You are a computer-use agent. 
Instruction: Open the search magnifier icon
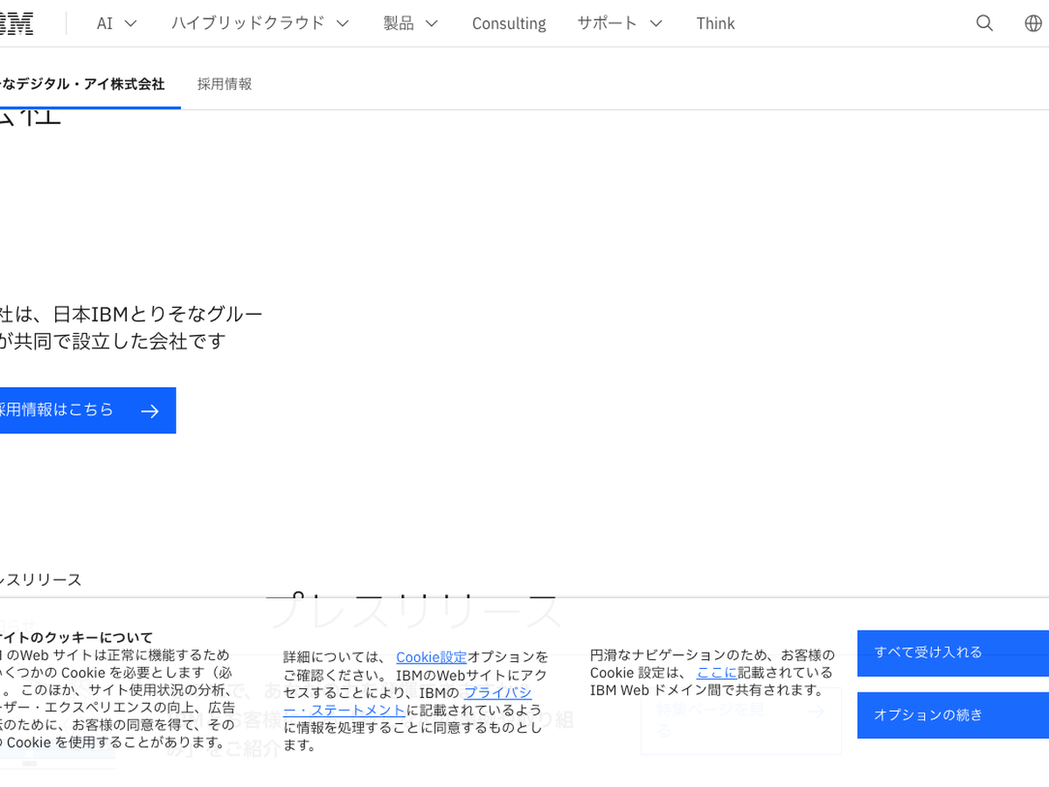click(984, 24)
